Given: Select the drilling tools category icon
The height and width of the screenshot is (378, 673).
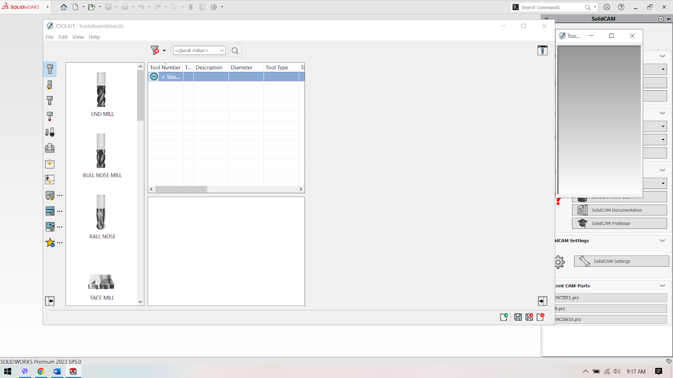Looking at the screenshot, I should (50, 101).
